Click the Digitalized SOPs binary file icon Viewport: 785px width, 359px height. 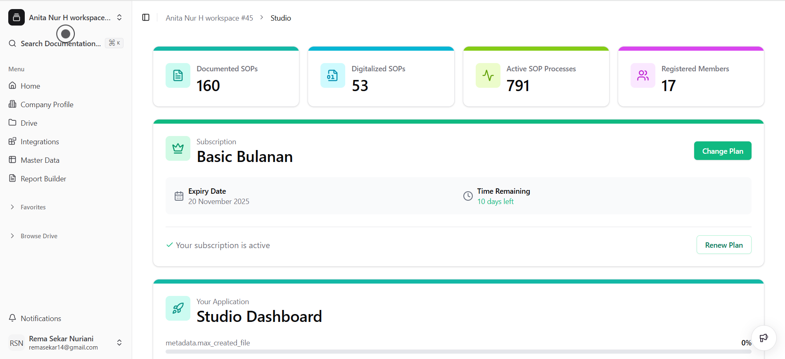click(x=332, y=75)
